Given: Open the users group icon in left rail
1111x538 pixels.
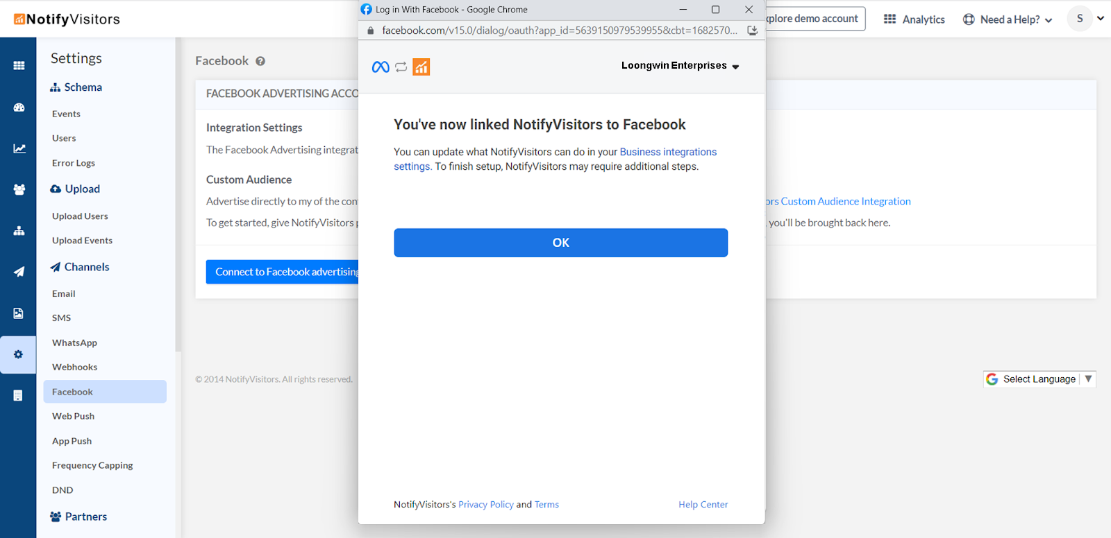Looking at the screenshot, I should (x=19, y=189).
